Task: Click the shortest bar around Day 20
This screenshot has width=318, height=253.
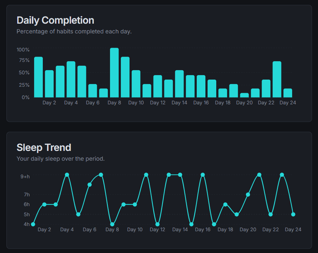Action: 244,95
